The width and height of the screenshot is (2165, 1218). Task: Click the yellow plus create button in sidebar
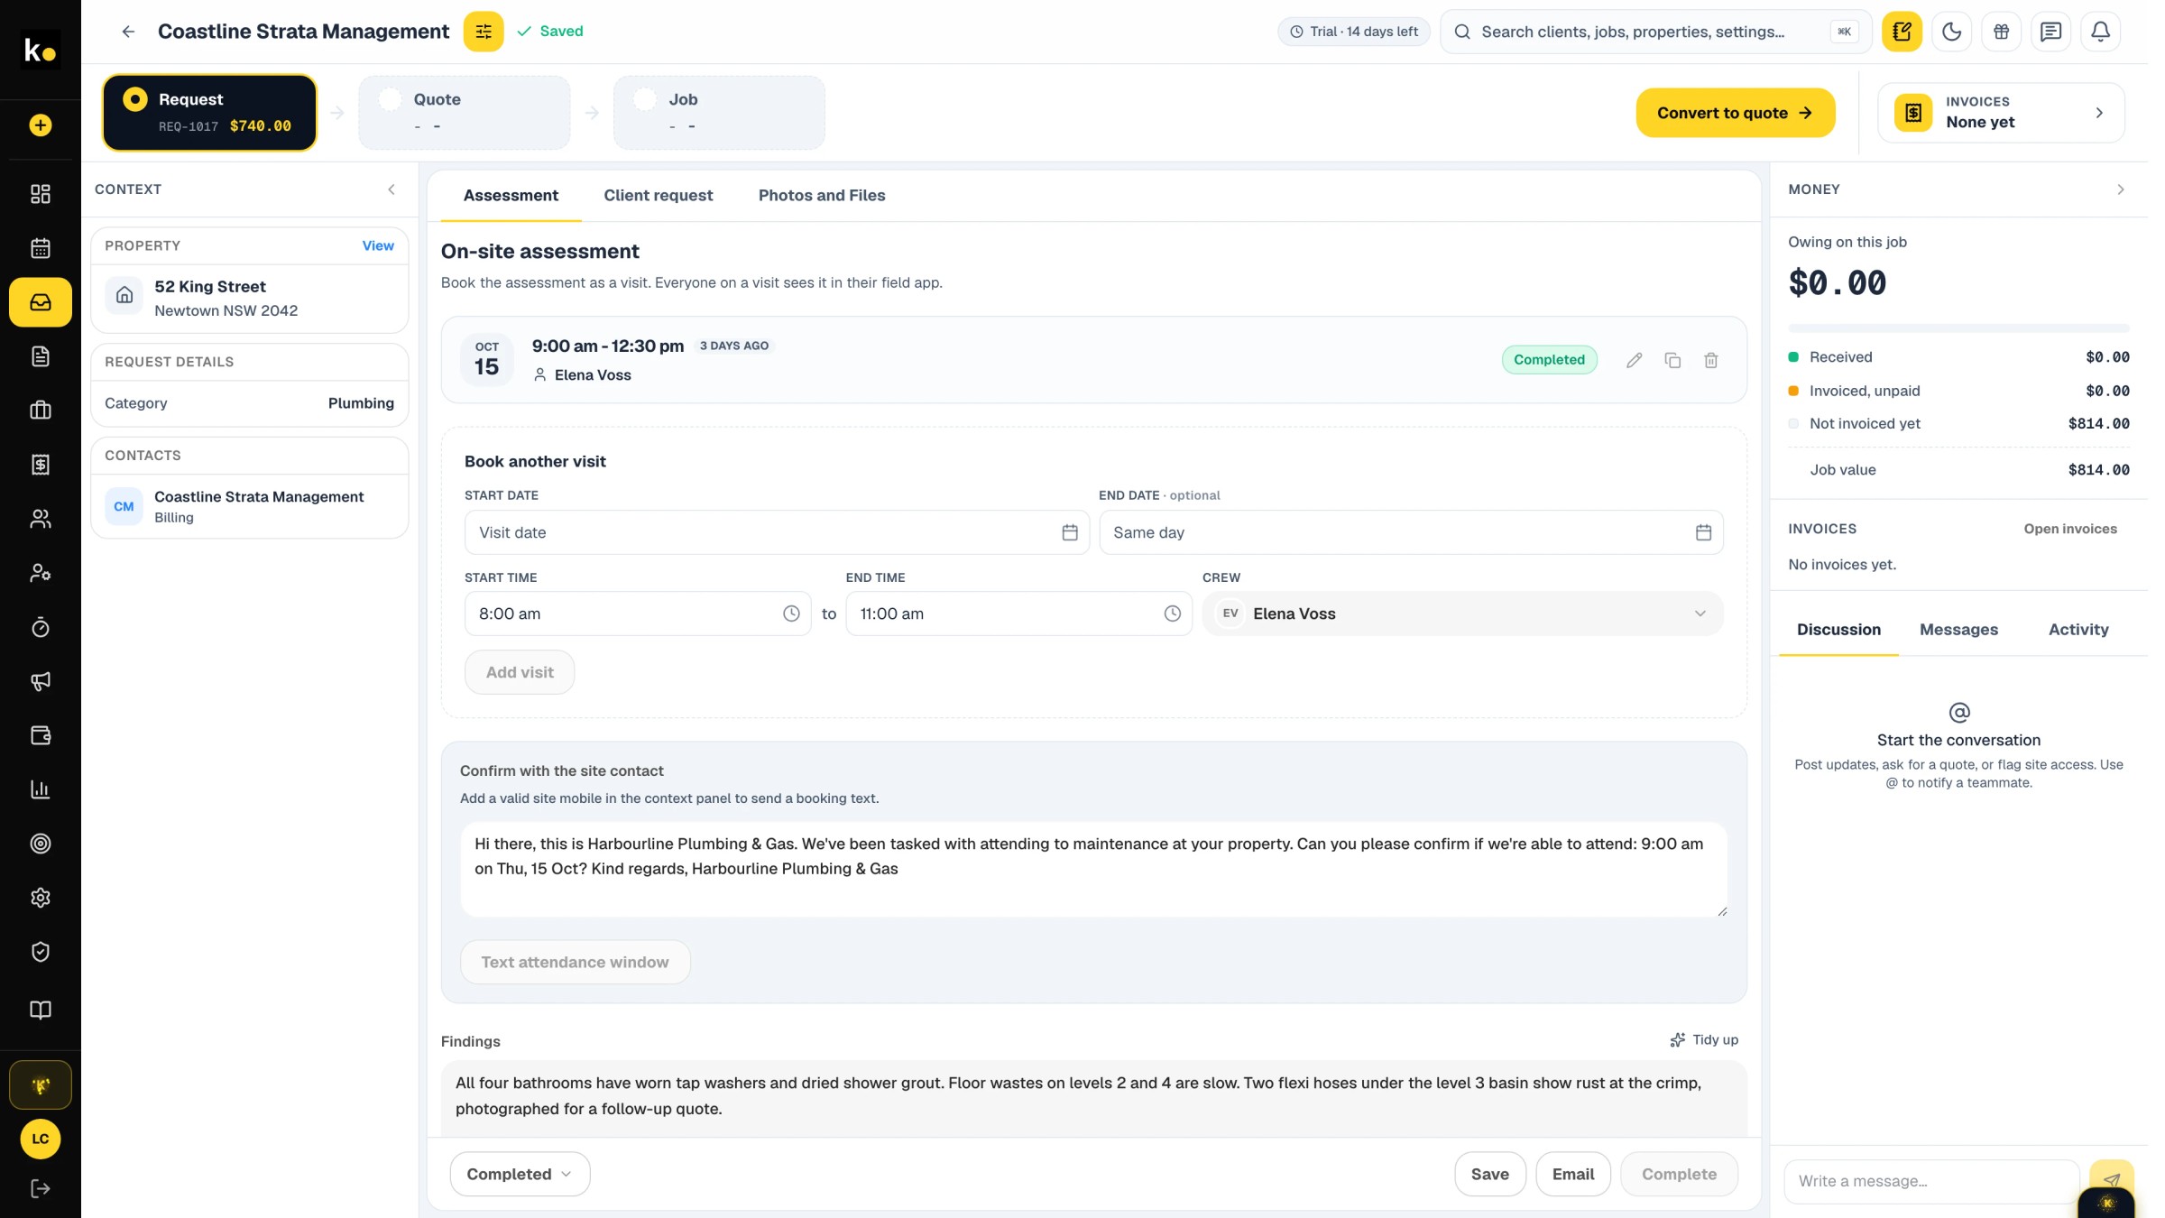point(41,125)
